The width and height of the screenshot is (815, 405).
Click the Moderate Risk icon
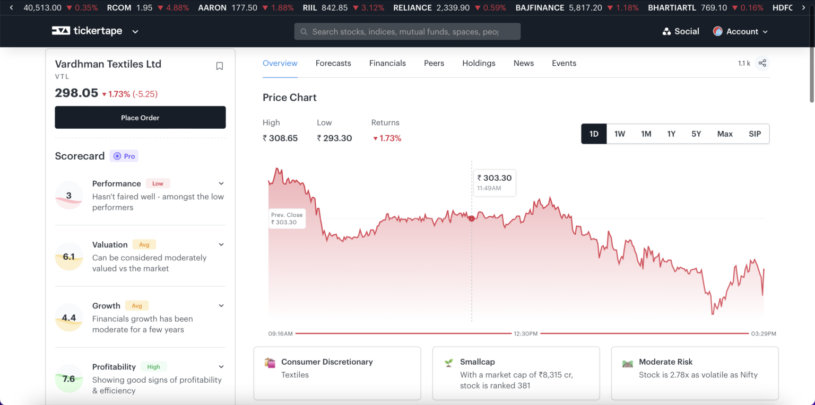pos(628,363)
